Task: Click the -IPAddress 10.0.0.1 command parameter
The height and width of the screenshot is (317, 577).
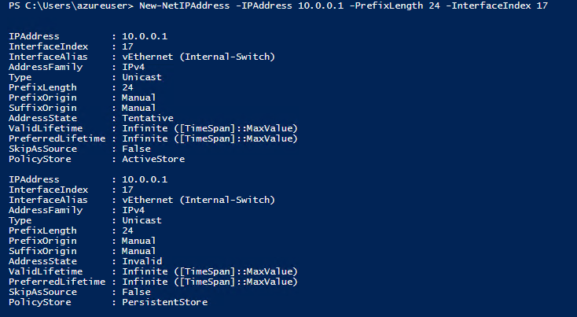Action: click(289, 6)
